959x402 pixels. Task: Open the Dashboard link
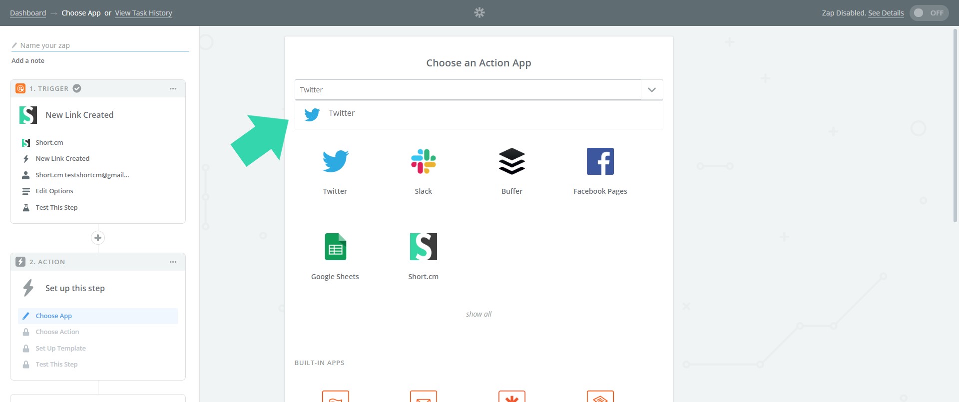tap(28, 13)
